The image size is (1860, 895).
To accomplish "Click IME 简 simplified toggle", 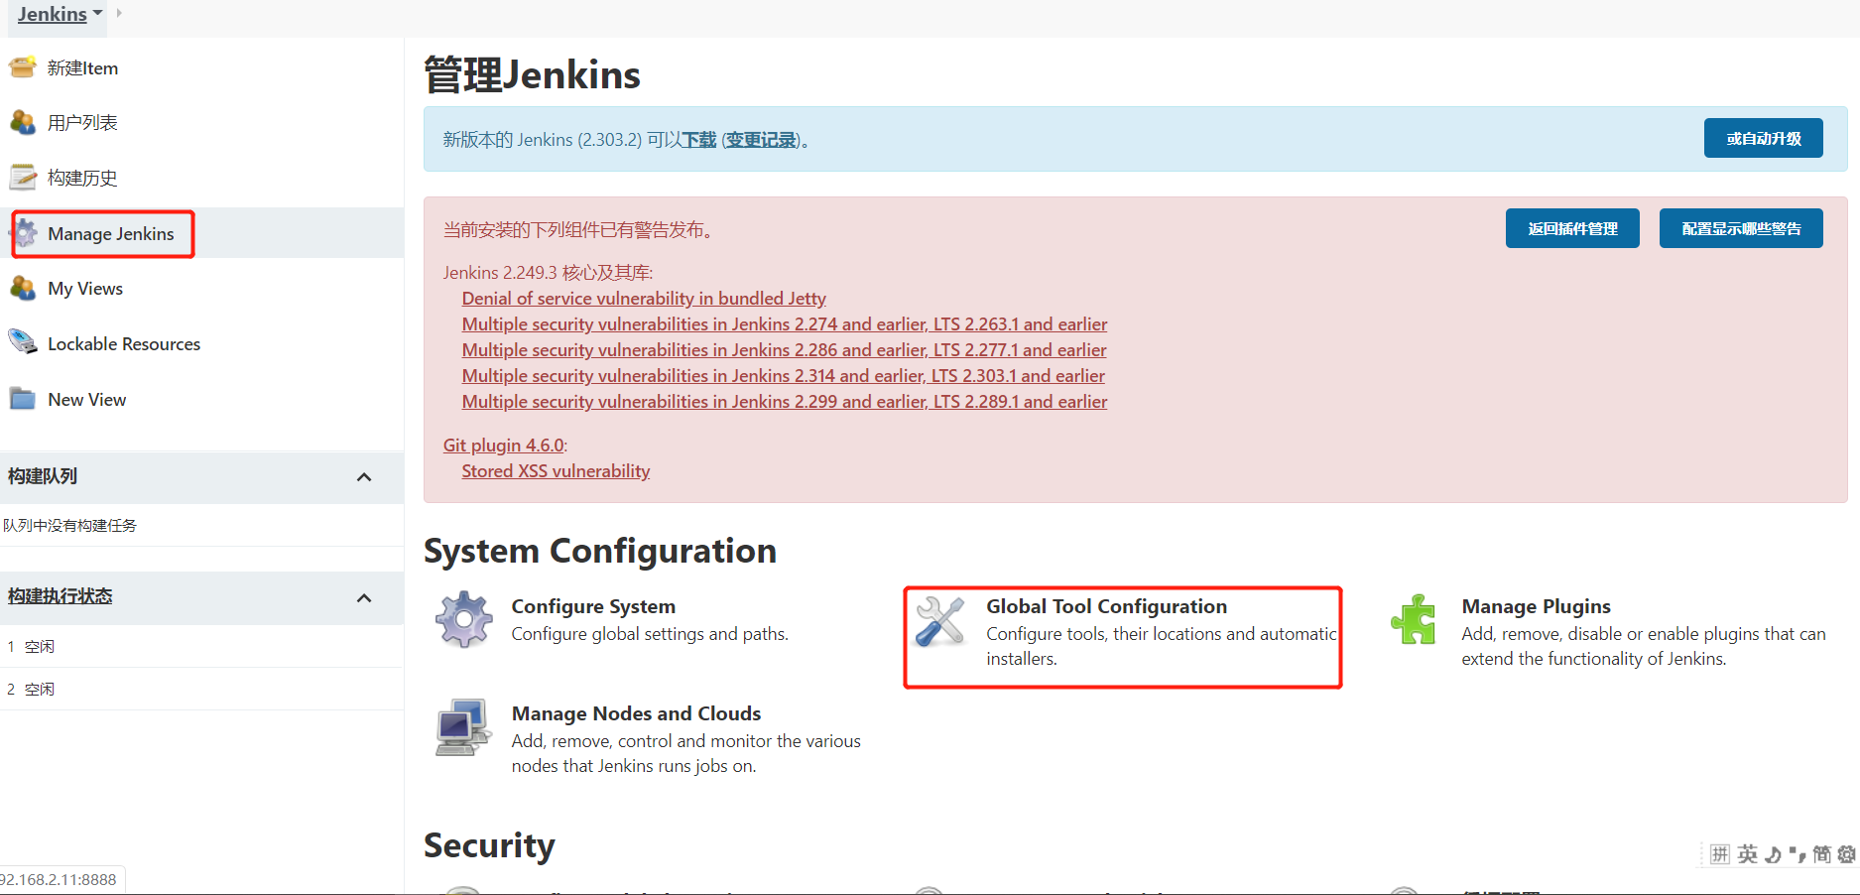I will [1821, 854].
